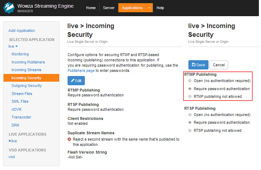Click the red reject icon under Duplicate Stream Names

click(x=69, y=139)
